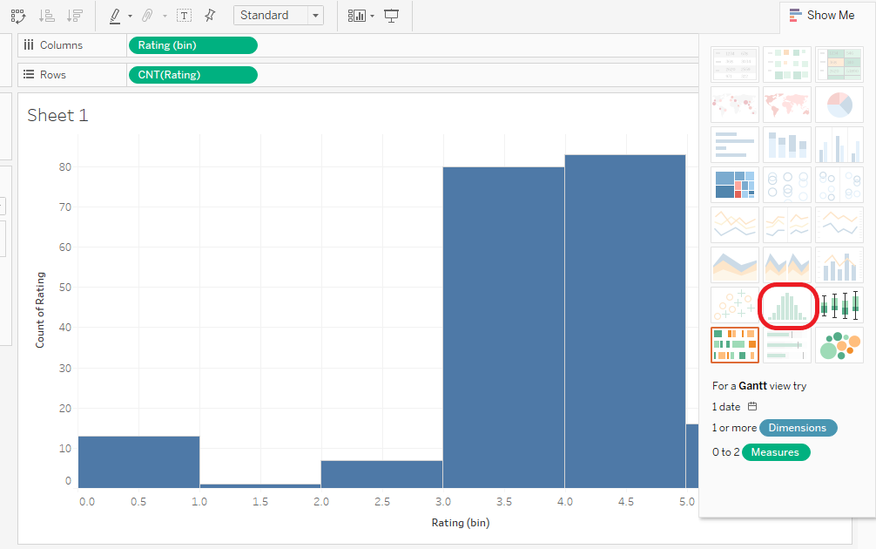Click the Measures badge in Gantt hint
The width and height of the screenshot is (876, 549).
(775, 452)
